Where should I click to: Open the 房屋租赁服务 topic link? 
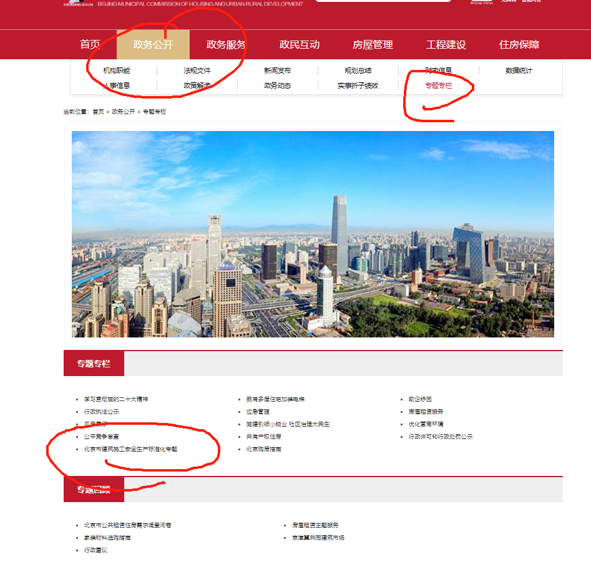426,412
